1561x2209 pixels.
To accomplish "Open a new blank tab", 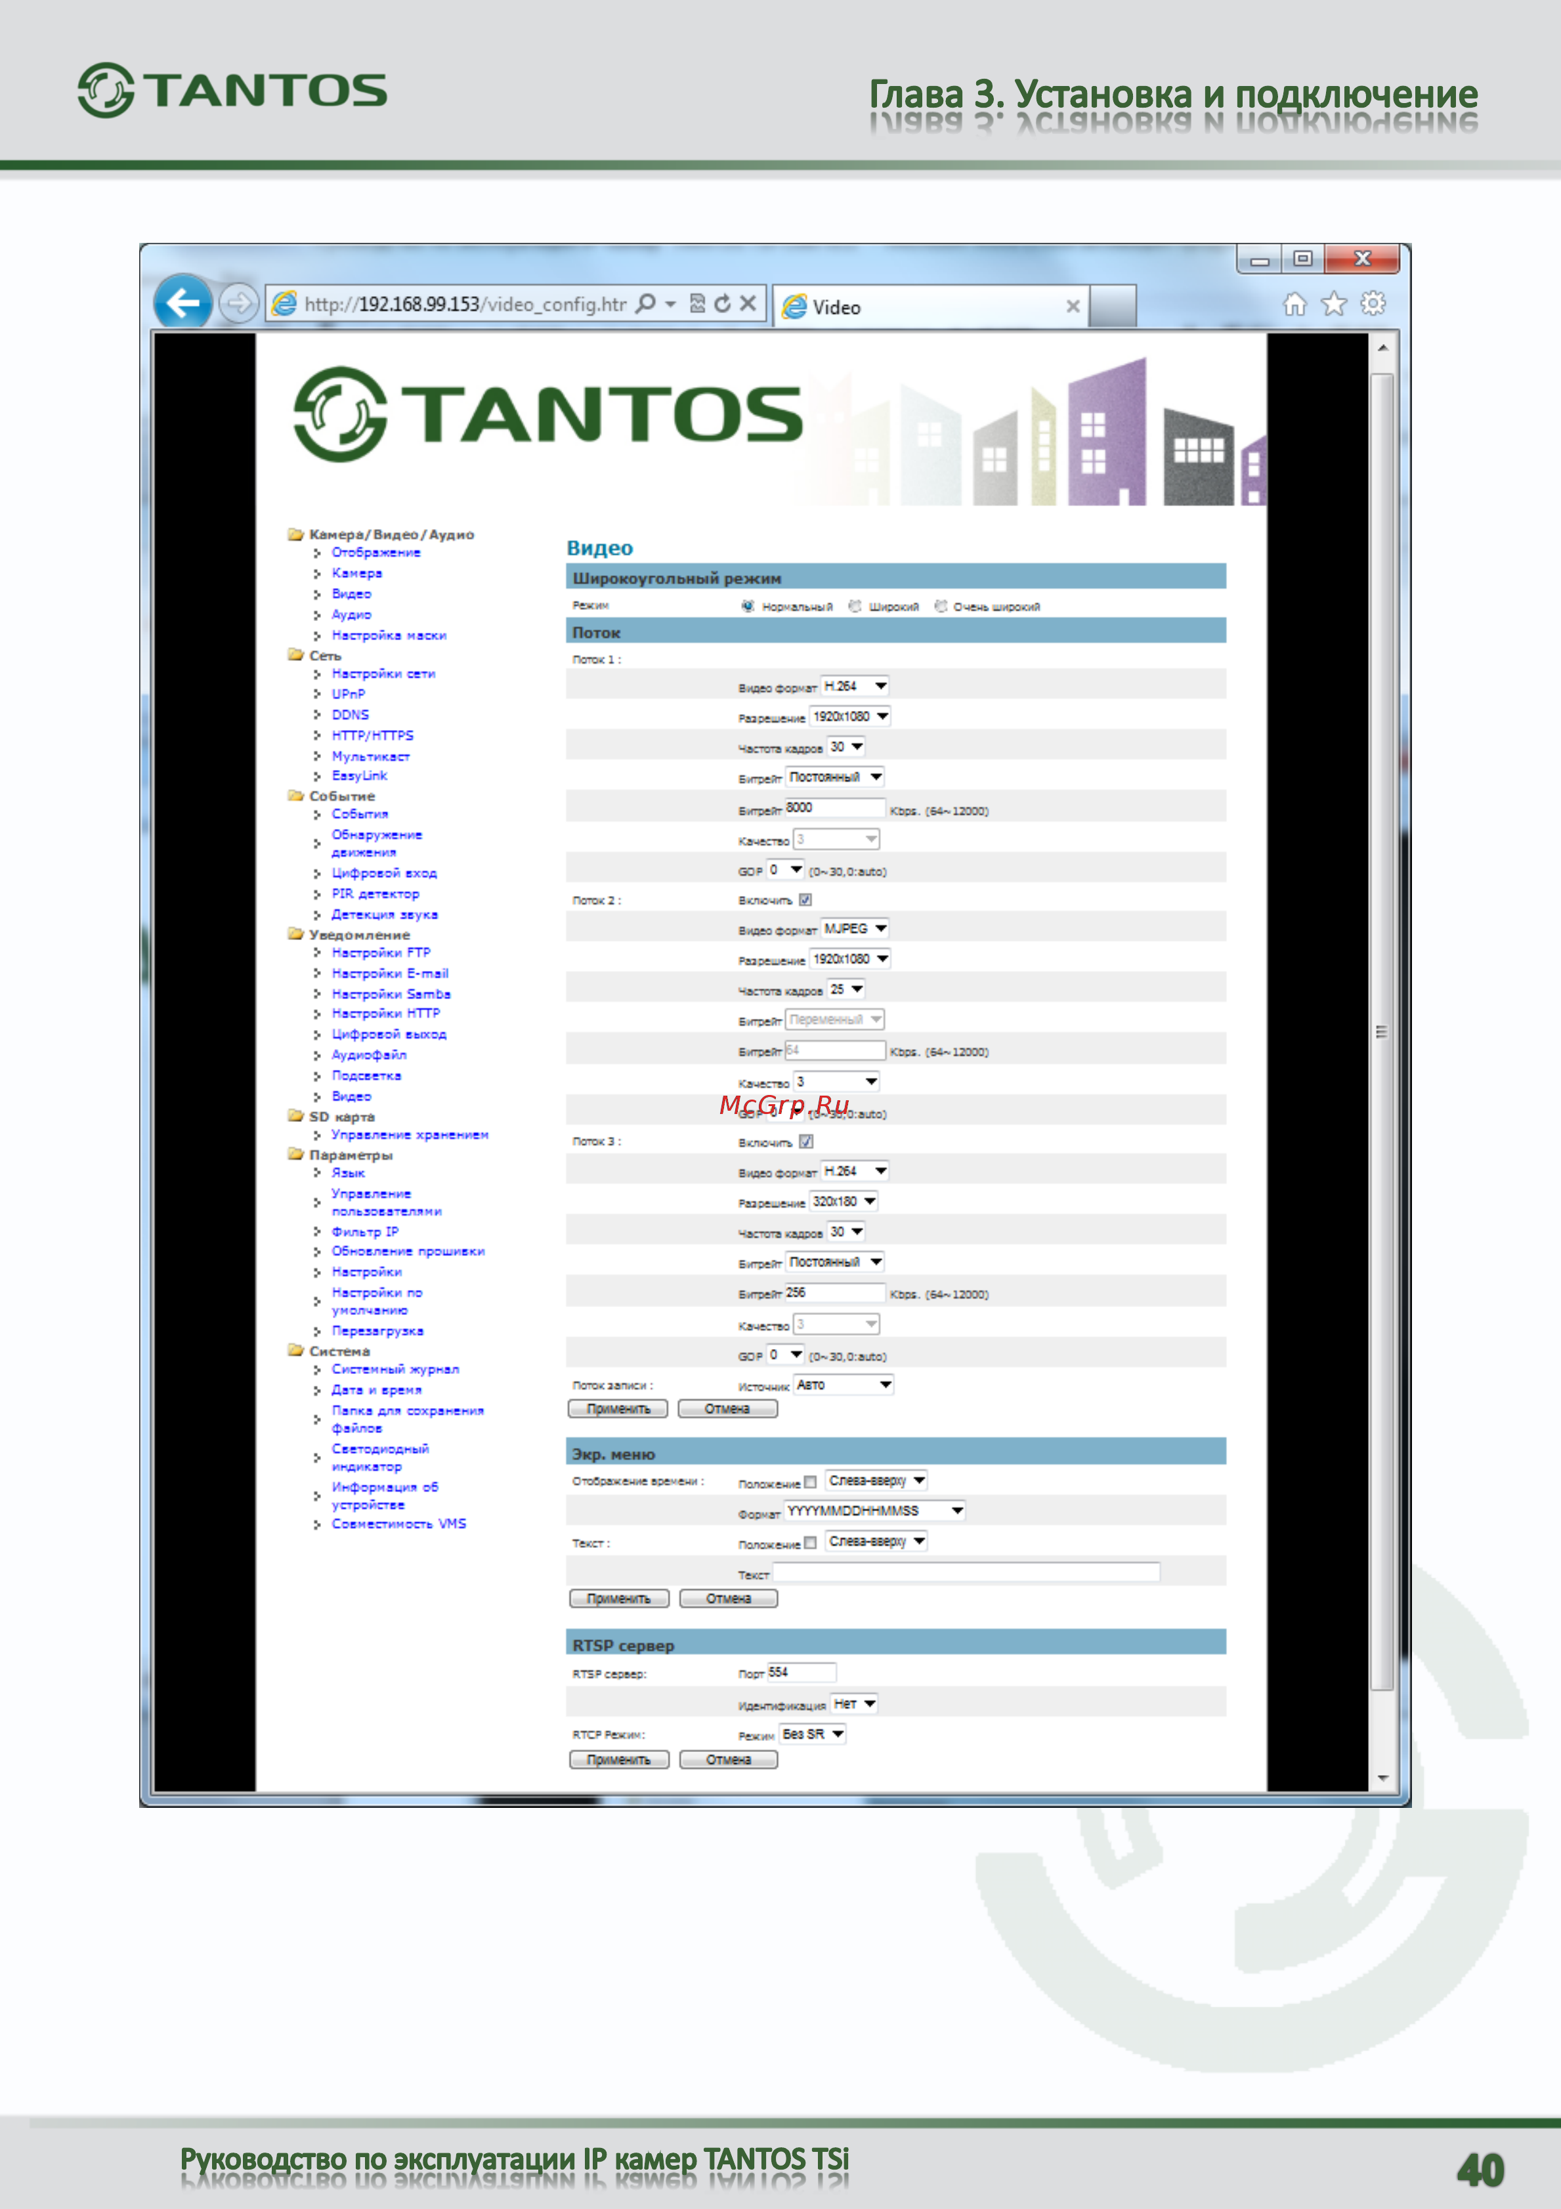I will tap(1113, 306).
